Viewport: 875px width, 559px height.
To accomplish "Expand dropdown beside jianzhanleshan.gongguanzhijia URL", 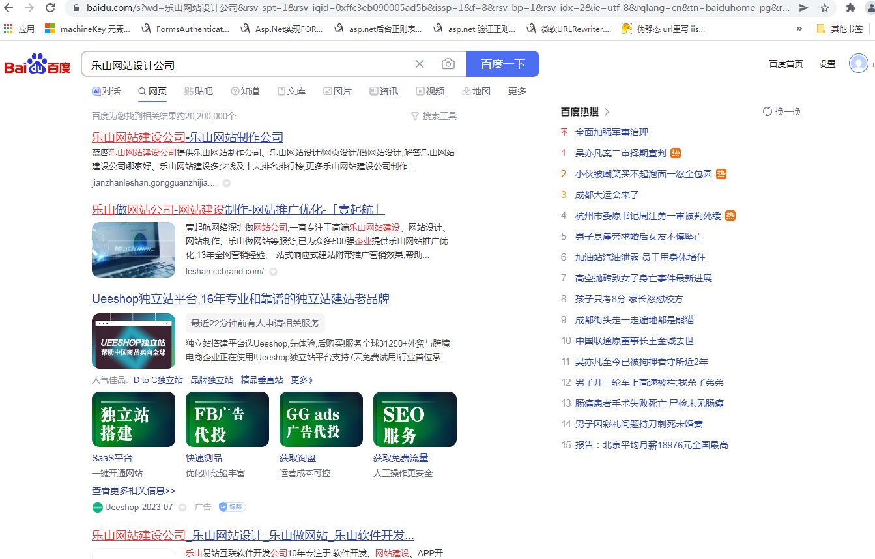I will 227,183.
